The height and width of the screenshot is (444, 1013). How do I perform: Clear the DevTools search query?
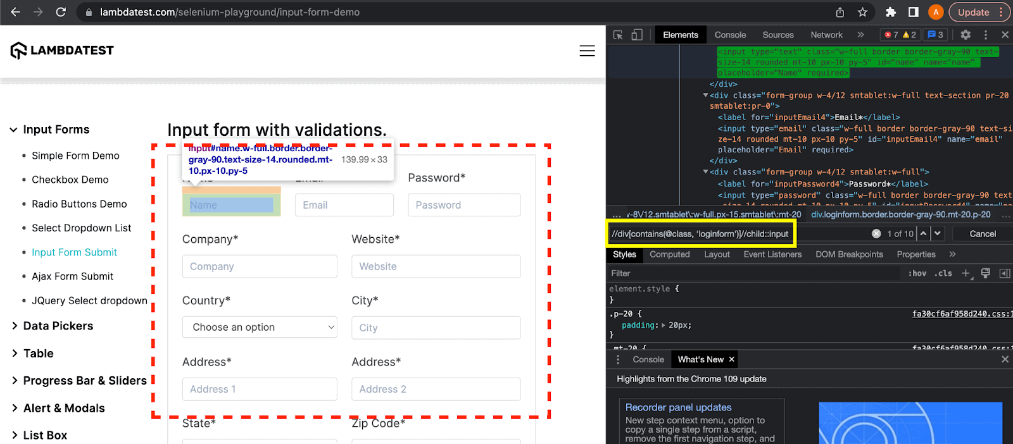point(876,233)
